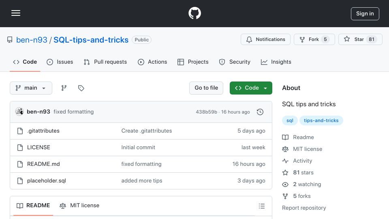Expand the main branch dropdown
389x219 pixels.
click(x=31, y=88)
